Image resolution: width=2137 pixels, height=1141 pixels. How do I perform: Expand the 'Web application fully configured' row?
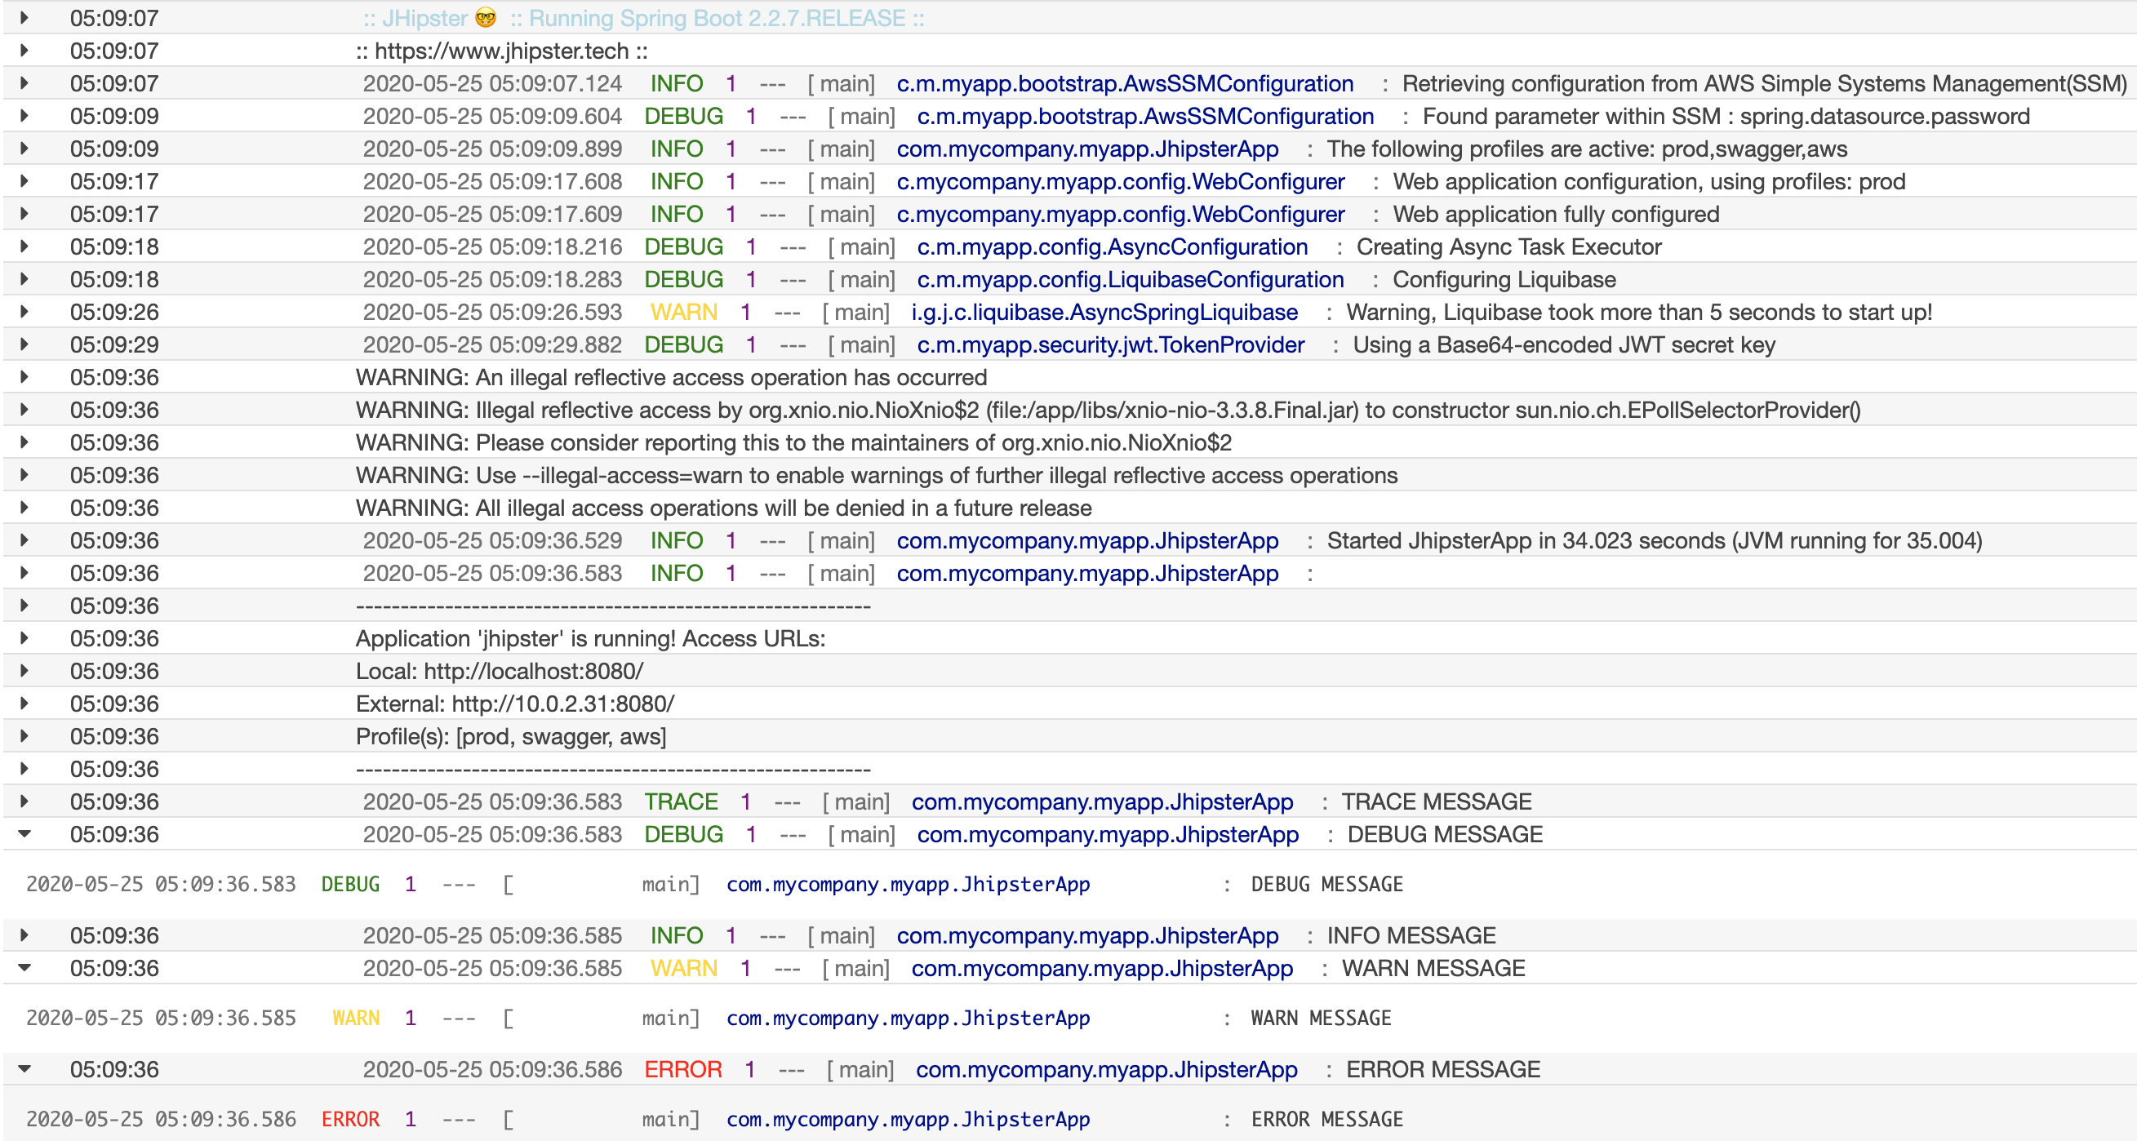(x=24, y=214)
